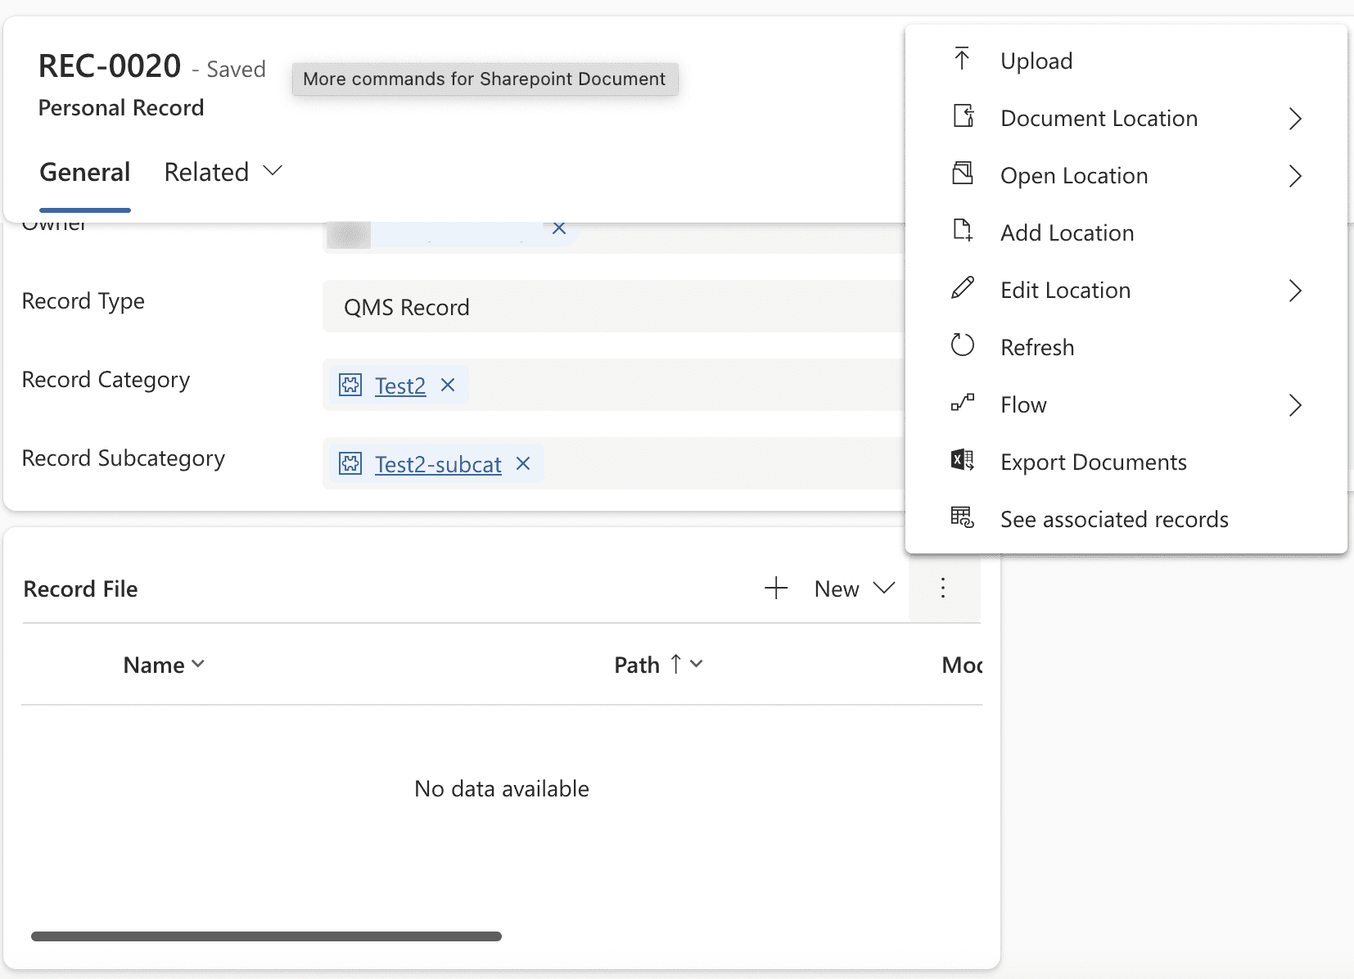Click the Add Location page icon
The height and width of the screenshot is (979, 1354).
point(963,231)
